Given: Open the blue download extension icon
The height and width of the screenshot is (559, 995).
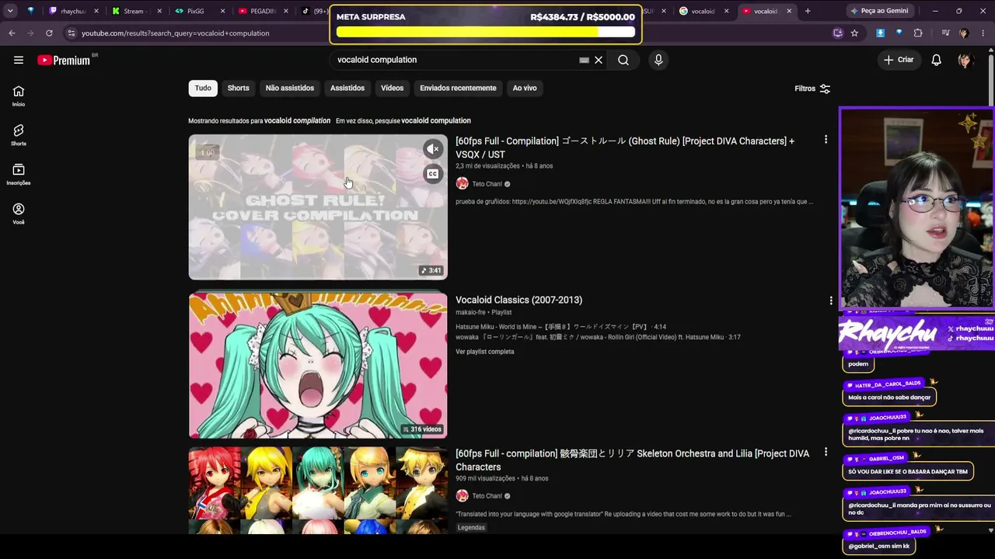Looking at the screenshot, I should pyautogui.click(x=880, y=33).
